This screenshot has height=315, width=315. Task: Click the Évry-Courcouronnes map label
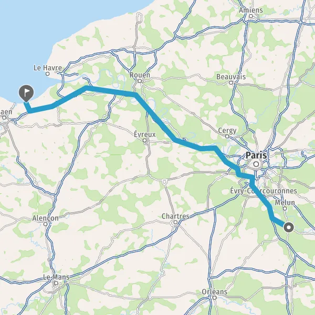coord(264,191)
